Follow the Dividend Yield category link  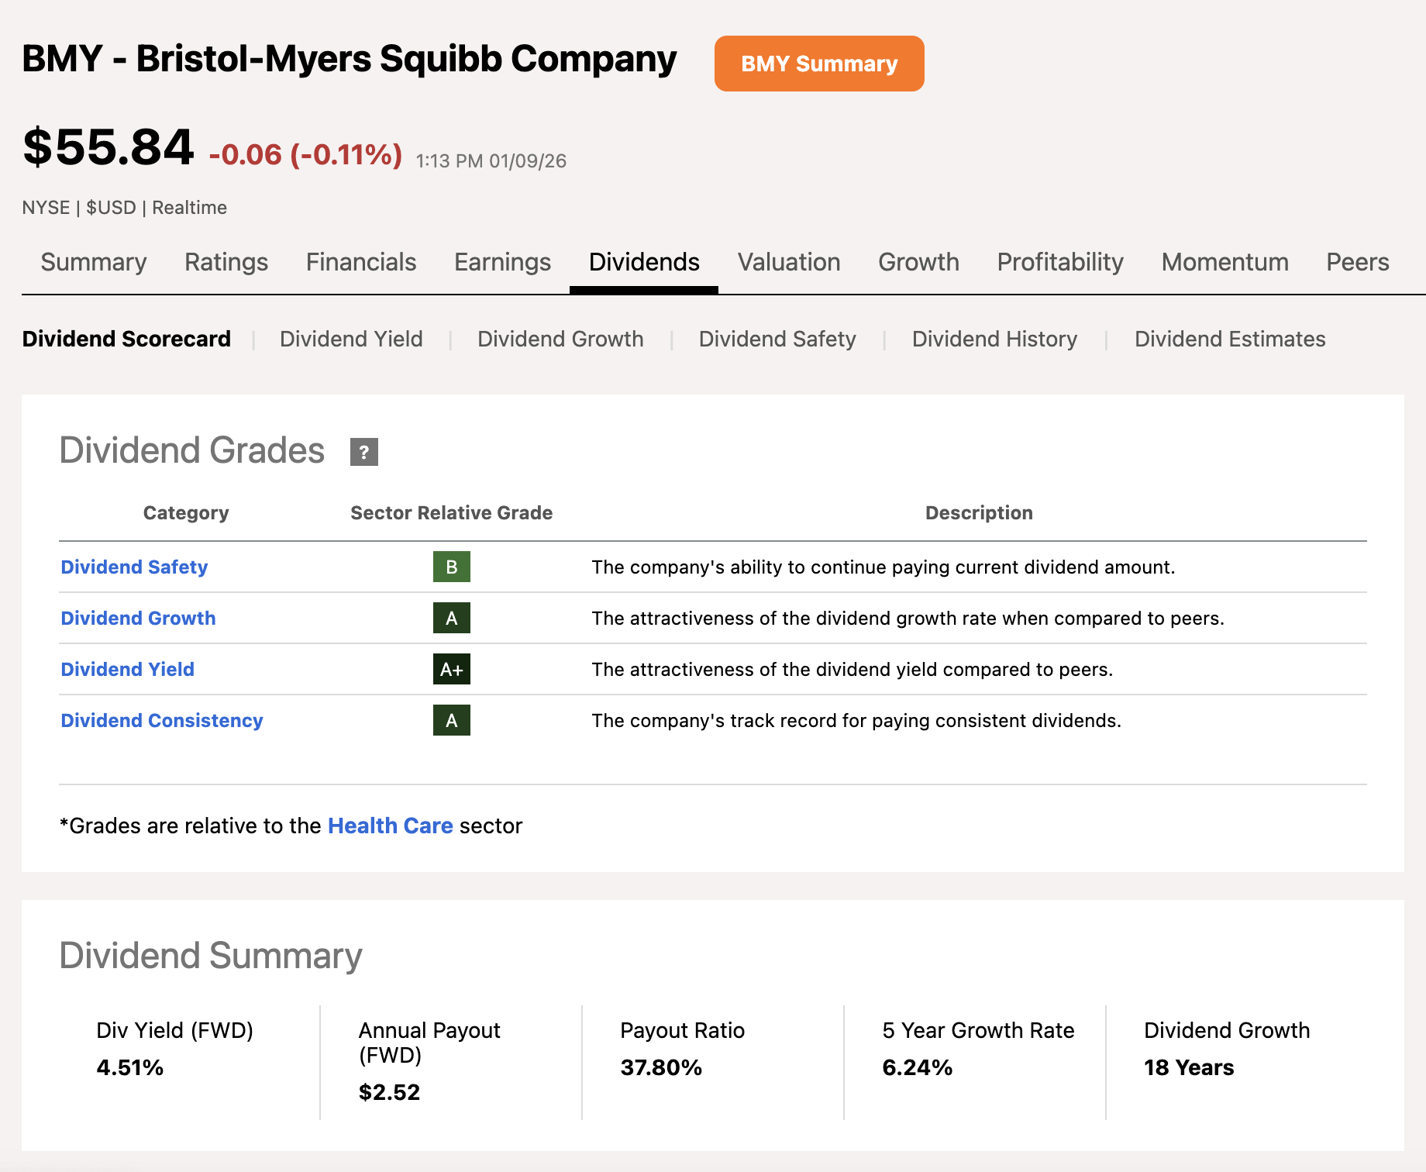127,669
